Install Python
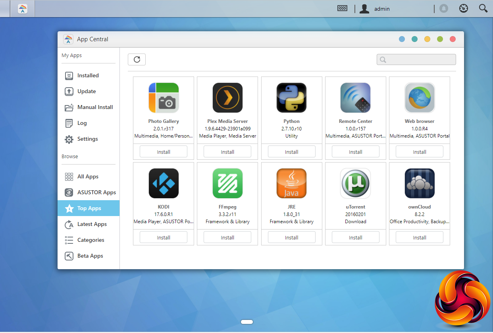 click(x=291, y=152)
